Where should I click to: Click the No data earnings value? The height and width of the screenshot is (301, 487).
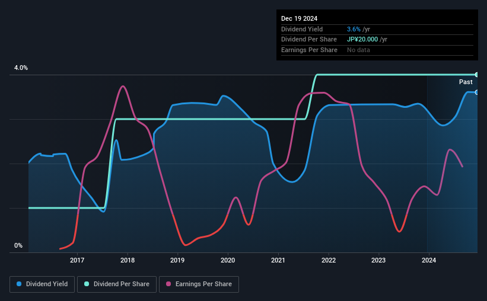coord(358,50)
